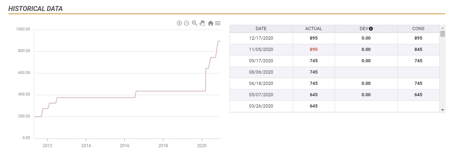The width and height of the screenshot is (452, 156).
Task: Click the CONS column header
Action: pyautogui.click(x=418, y=29)
